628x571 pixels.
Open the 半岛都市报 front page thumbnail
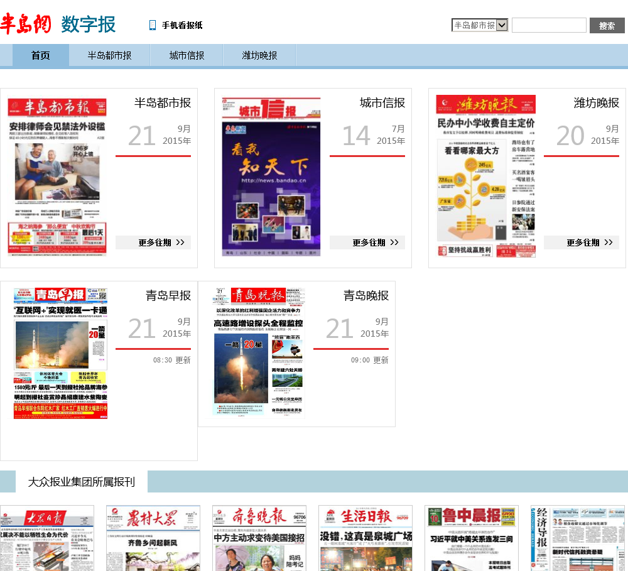click(x=57, y=177)
